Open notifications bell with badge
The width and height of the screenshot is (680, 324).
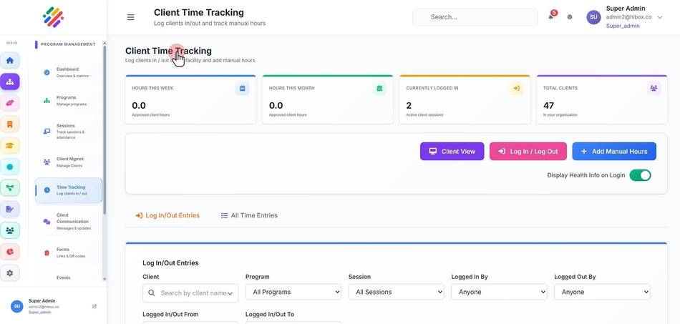(551, 16)
